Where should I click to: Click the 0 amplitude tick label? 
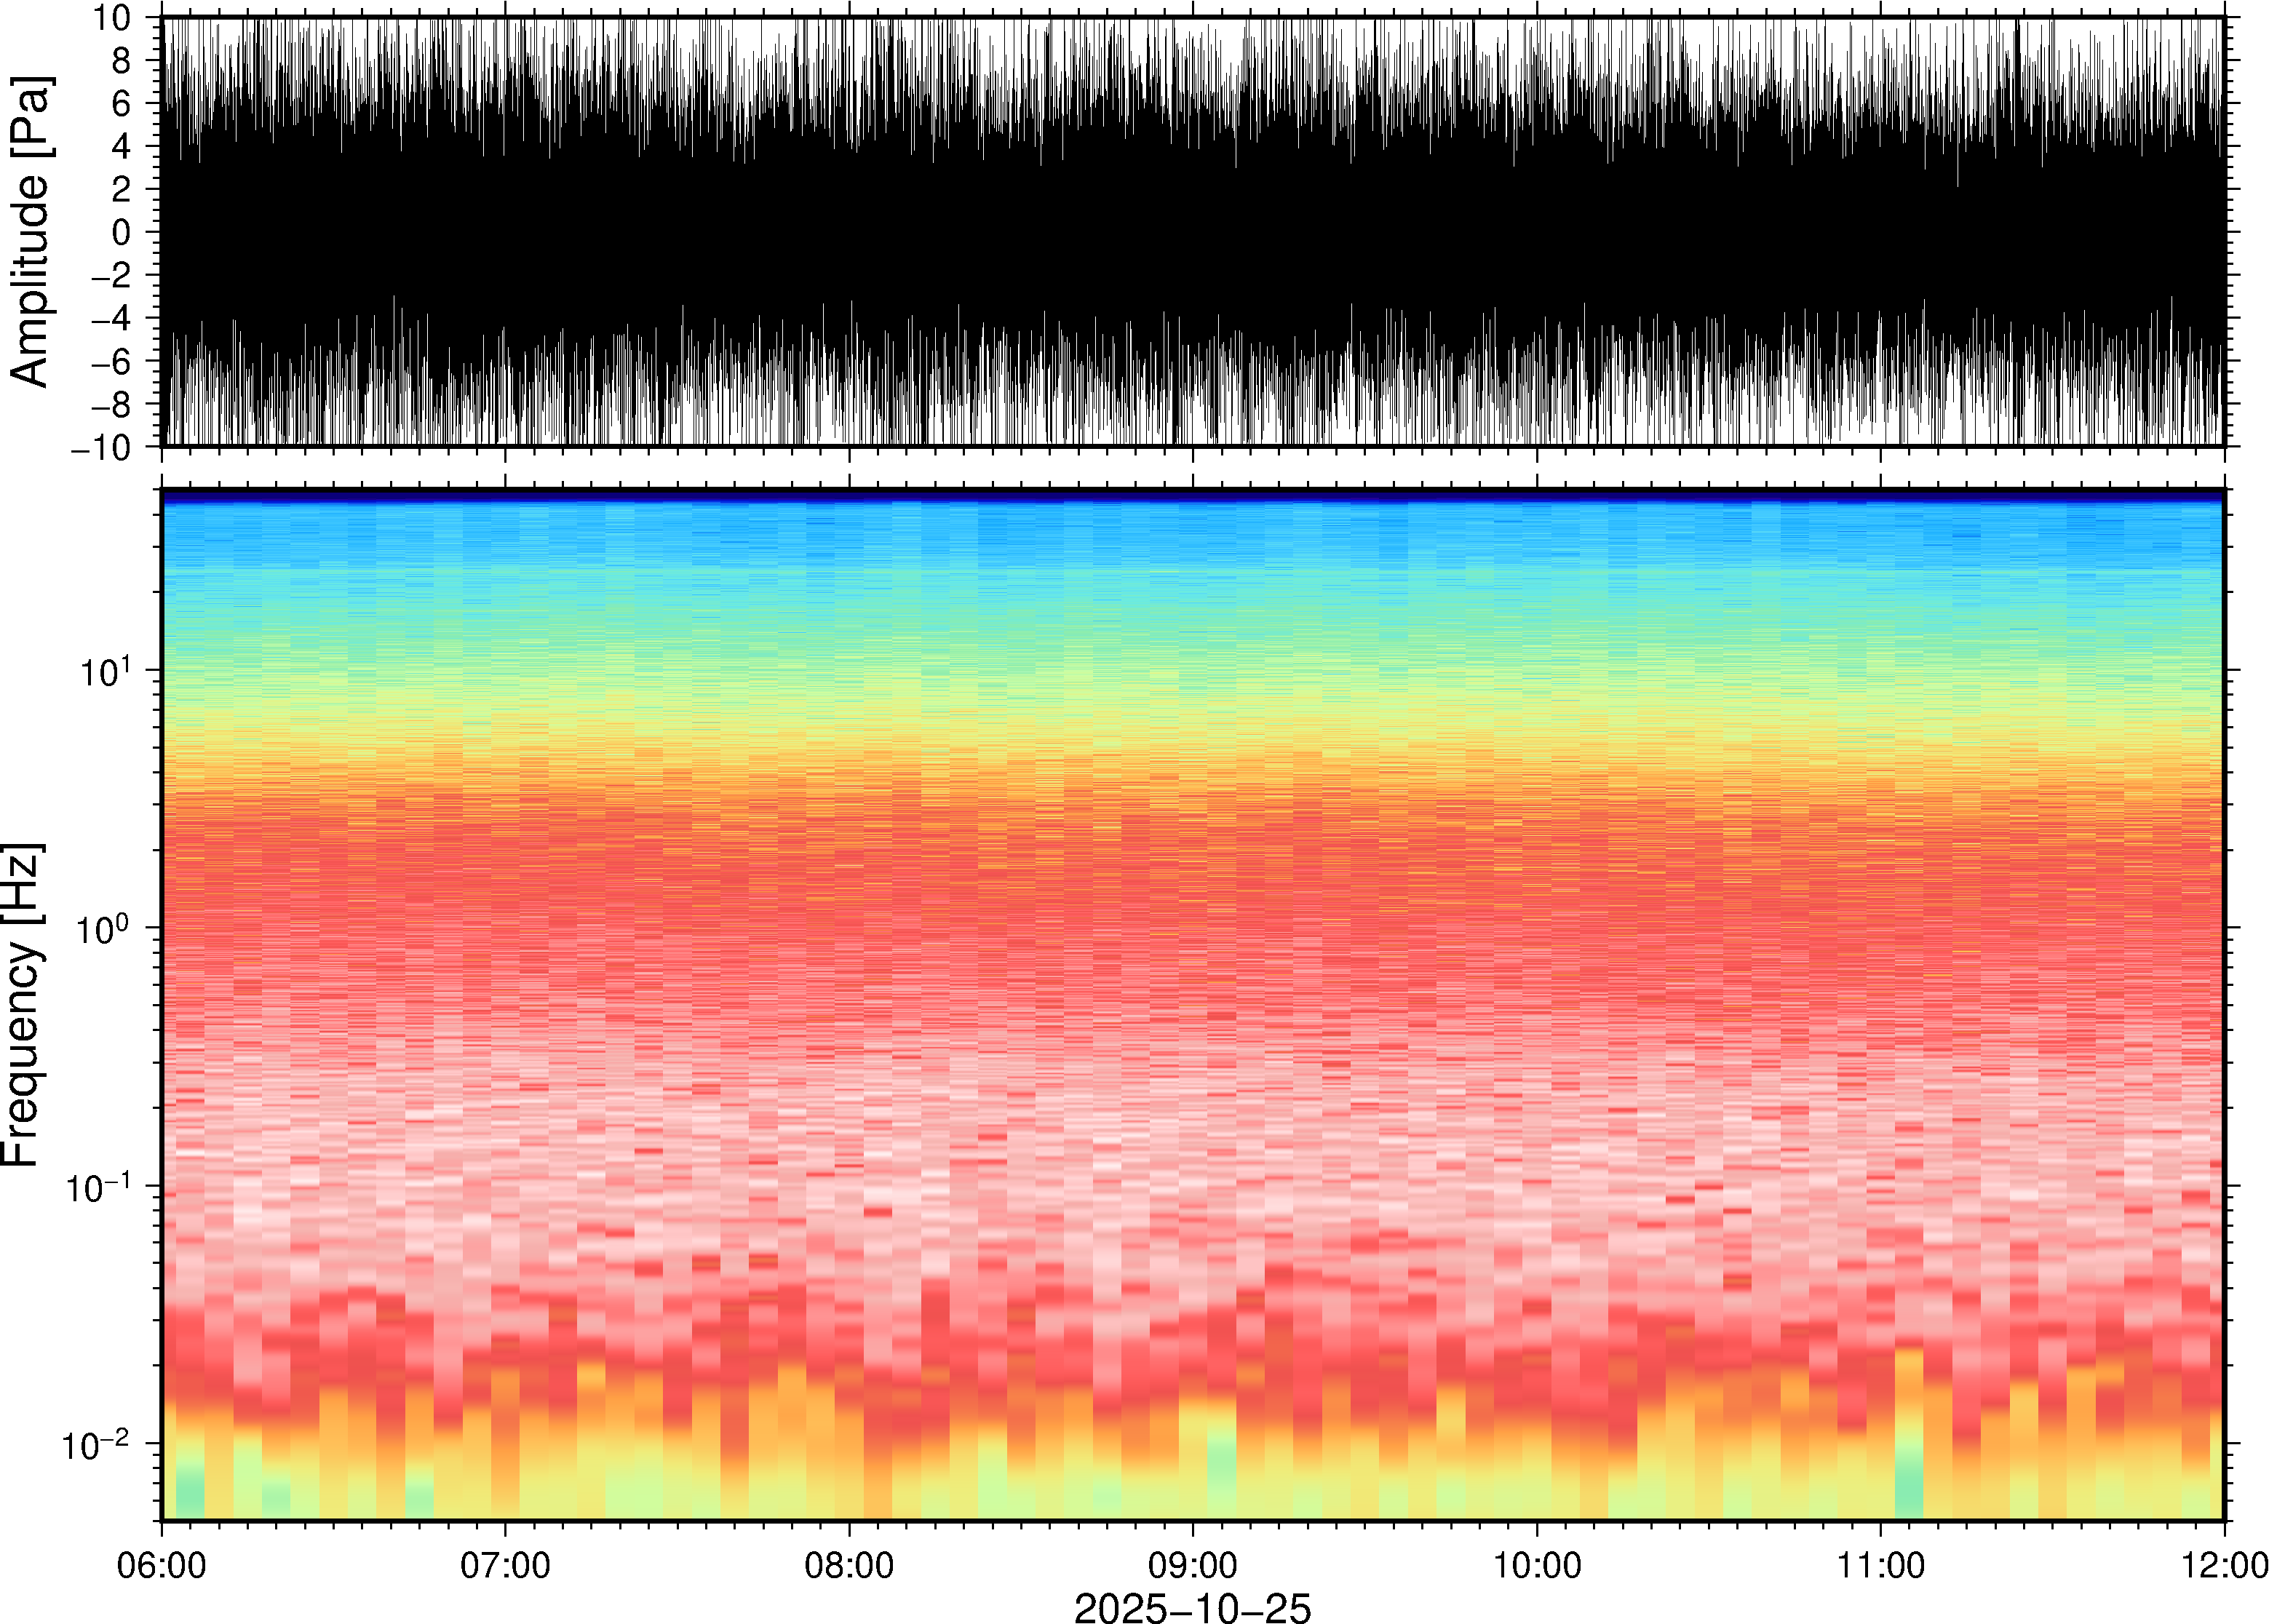click(122, 233)
